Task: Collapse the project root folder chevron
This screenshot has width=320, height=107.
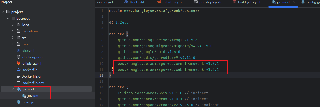Action: [3, 12]
